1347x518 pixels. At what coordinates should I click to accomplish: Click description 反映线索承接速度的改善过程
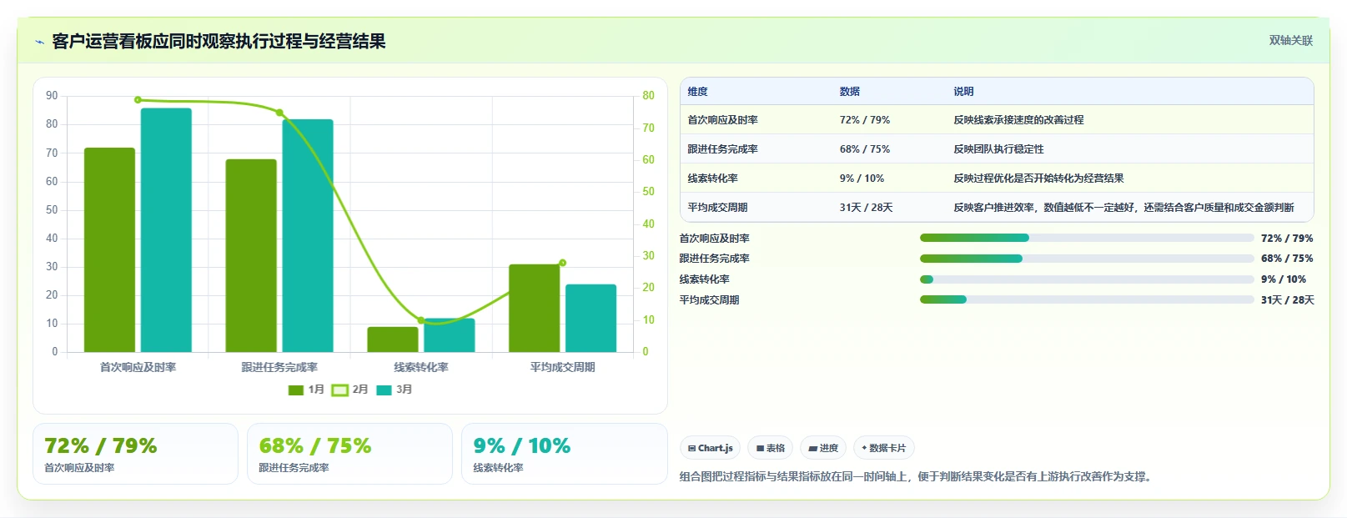click(x=1018, y=120)
